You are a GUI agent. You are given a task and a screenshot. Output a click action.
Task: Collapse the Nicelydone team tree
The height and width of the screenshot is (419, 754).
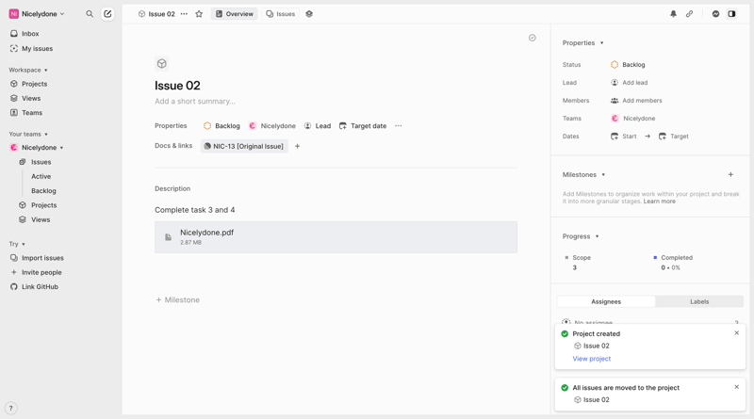click(x=61, y=148)
